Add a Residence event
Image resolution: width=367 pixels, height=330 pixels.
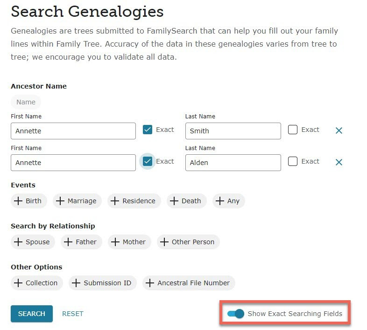tap(134, 201)
